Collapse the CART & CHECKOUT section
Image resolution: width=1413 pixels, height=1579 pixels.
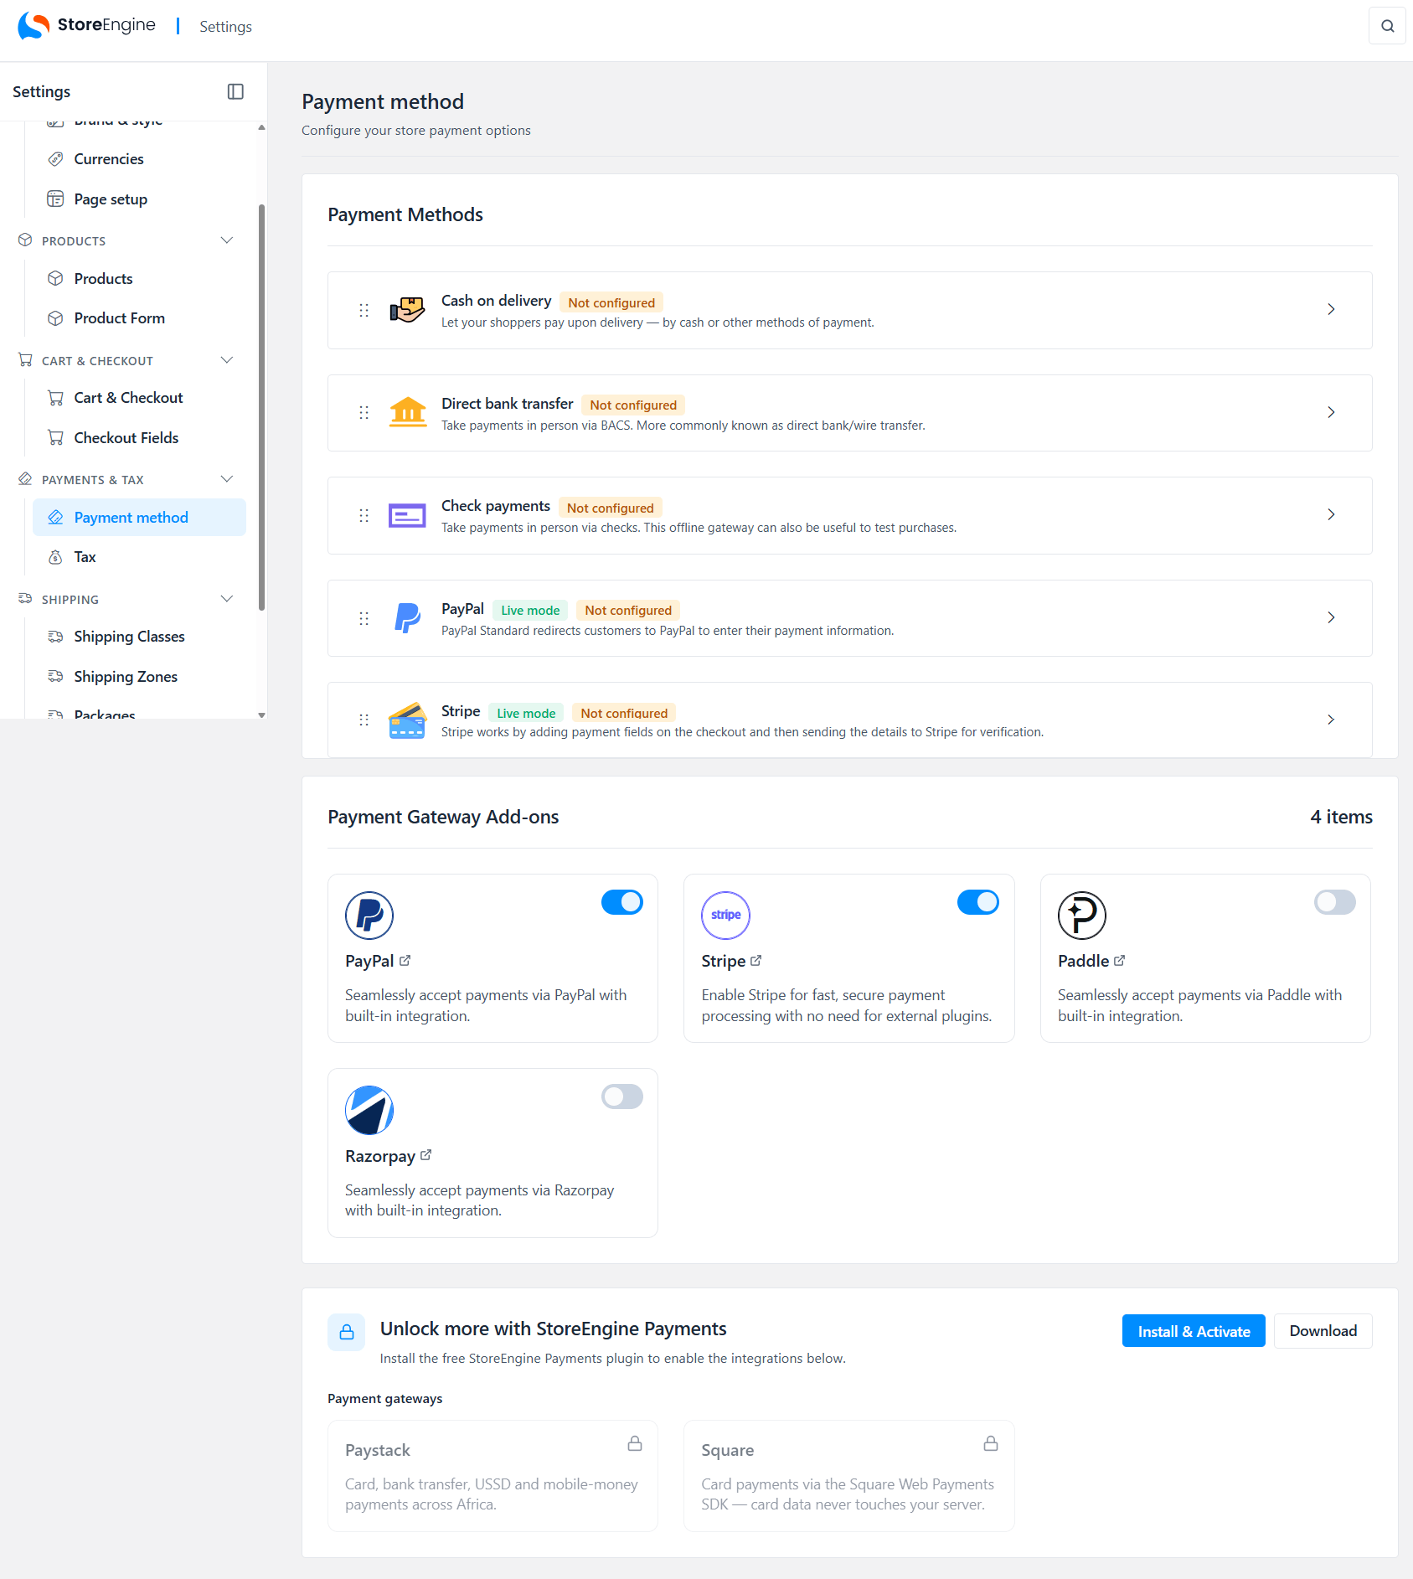(x=226, y=360)
